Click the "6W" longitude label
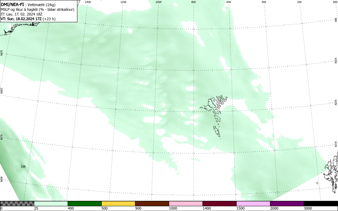The width and height of the screenshot is (338, 211). pyautogui.click(x=229, y=2)
